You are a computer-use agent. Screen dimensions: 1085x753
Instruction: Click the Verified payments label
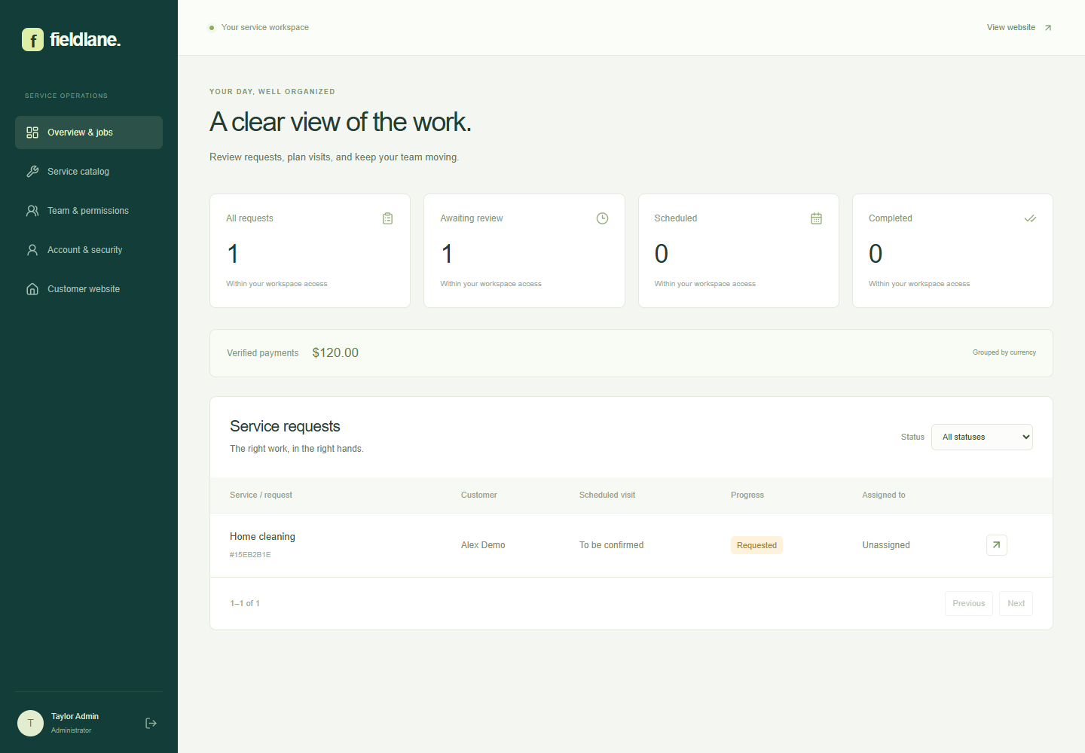click(262, 353)
